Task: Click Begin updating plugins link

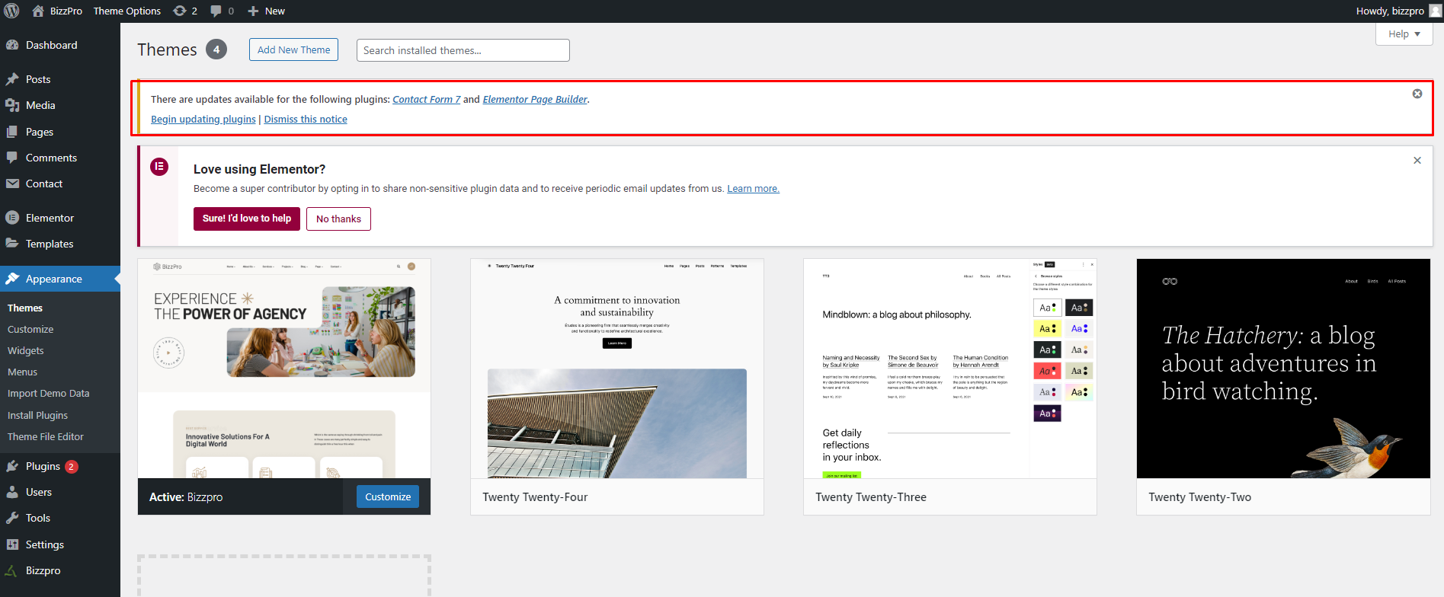Action: (203, 119)
